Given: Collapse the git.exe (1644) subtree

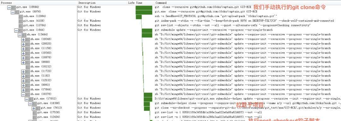Looking at the screenshot, I should click(16, 30).
